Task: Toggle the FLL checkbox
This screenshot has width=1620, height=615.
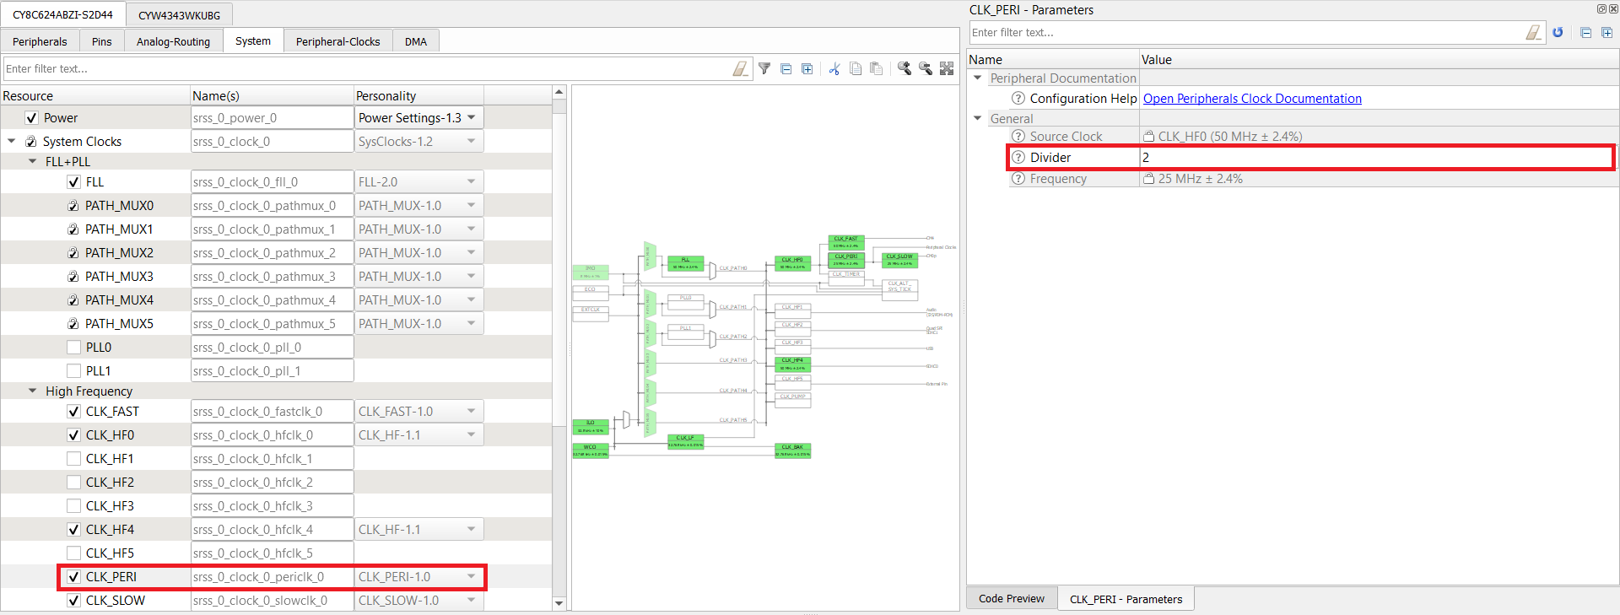Action: (x=73, y=182)
